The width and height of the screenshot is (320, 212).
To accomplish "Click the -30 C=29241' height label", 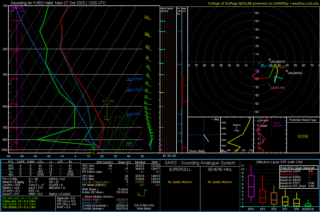I will click(x=135, y=79).
